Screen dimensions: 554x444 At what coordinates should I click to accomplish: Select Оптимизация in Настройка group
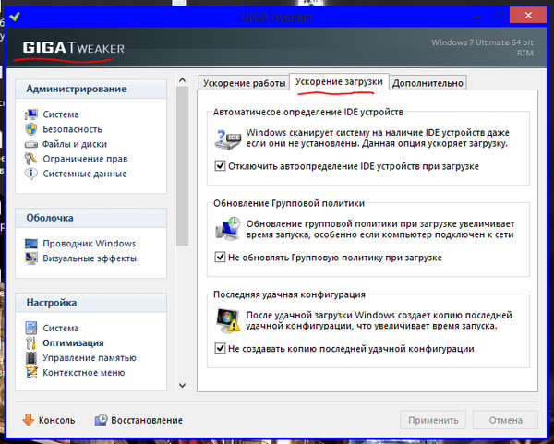pos(73,343)
